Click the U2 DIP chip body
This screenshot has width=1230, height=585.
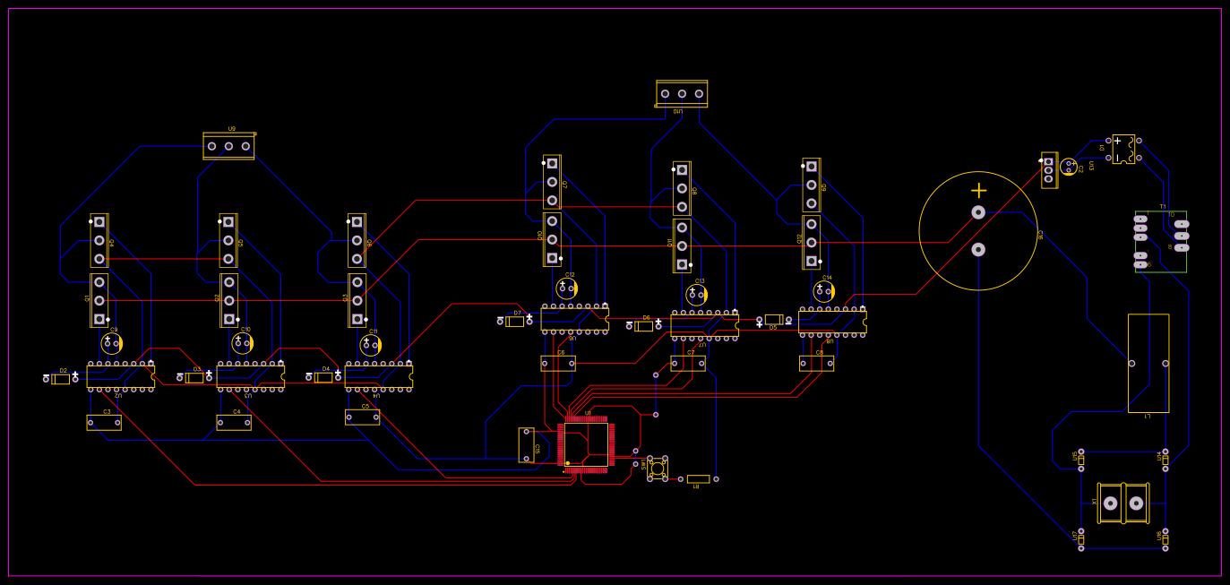(x=120, y=376)
